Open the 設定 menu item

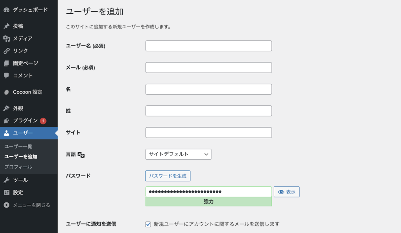[7, 192]
